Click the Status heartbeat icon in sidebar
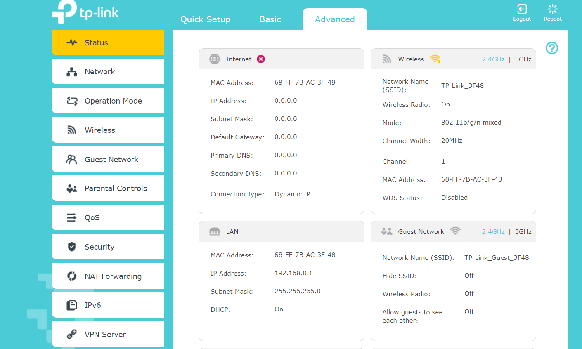The height and width of the screenshot is (349, 582). (x=72, y=42)
